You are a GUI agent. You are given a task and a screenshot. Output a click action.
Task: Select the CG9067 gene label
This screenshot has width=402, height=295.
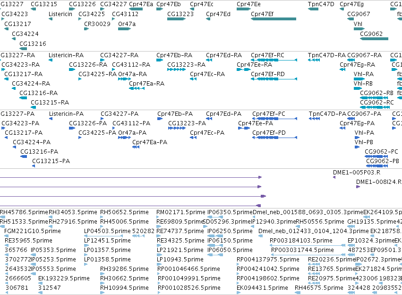(x=359, y=14)
